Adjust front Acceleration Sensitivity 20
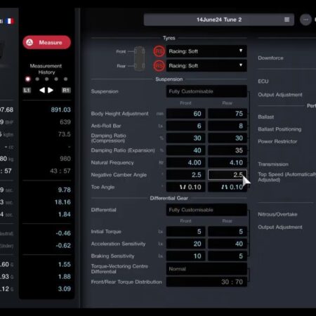This screenshot has width=316, height=316. tap(185, 244)
